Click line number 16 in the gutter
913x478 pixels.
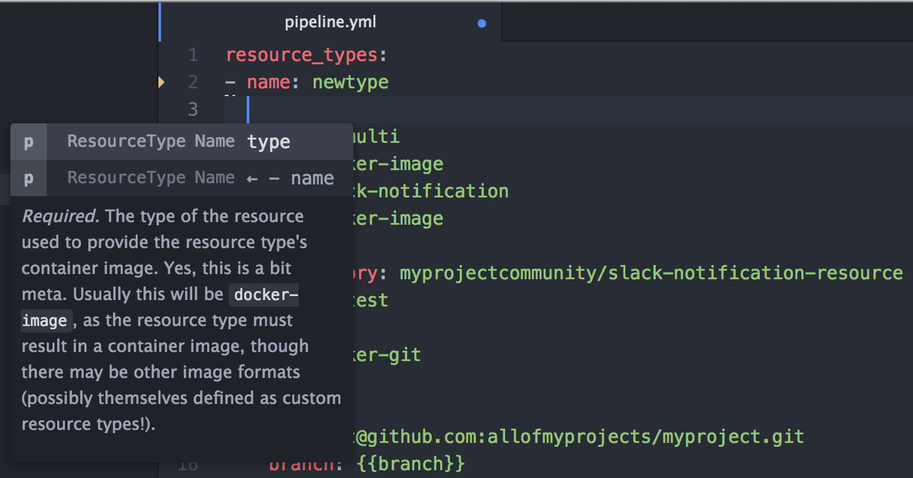[x=188, y=465]
